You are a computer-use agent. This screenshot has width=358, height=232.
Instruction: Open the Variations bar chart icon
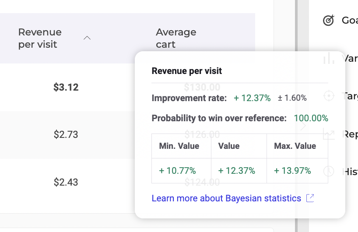click(x=328, y=58)
